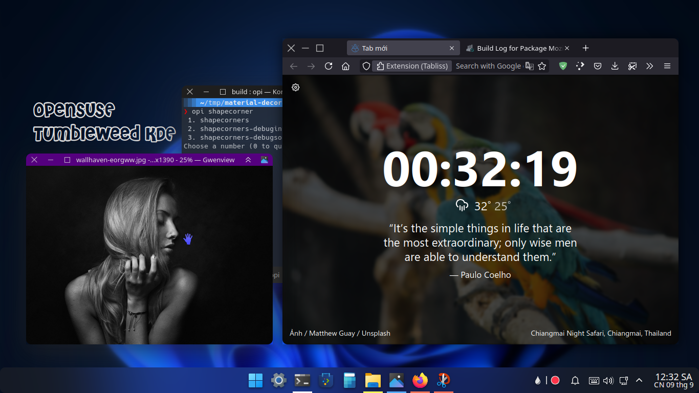This screenshot has height=393, width=699.
Task: Switch to the 'Tab mới' tab
Action: (403, 48)
